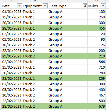Click the highlighted 28/01/2023 date cell
This screenshot has width=109, height=111.
[x=11, y=28]
